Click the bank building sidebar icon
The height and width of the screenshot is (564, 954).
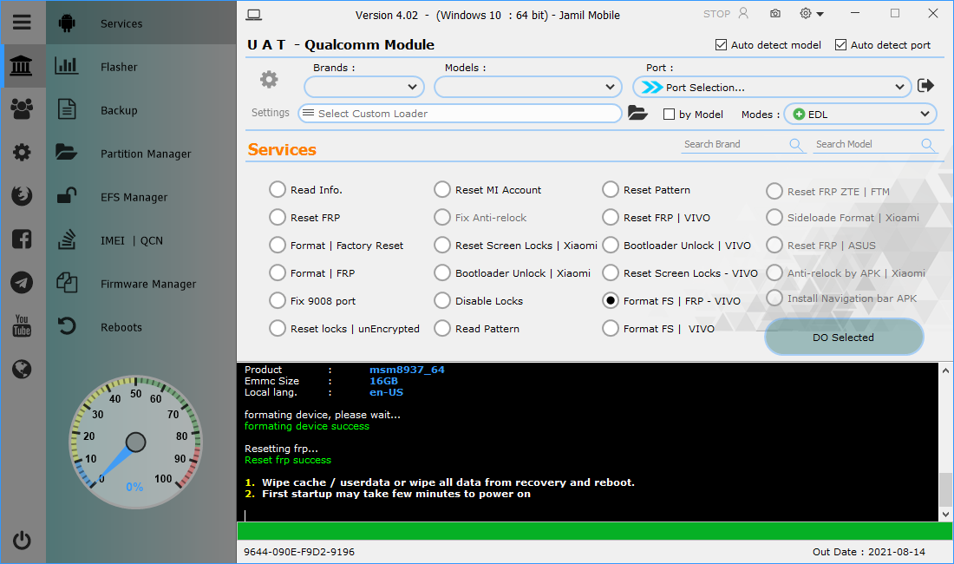[22, 66]
